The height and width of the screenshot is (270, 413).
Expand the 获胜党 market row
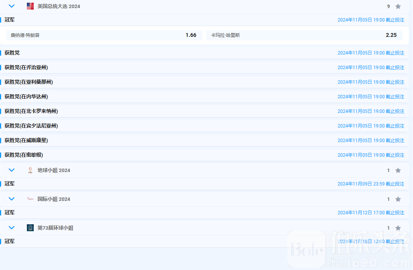[x=204, y=53]
